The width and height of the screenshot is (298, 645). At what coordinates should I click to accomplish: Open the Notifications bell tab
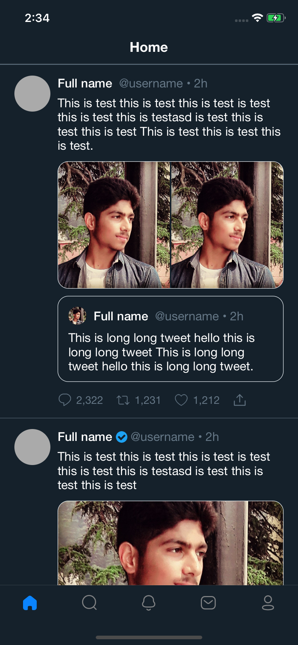[x=149, y=603]
